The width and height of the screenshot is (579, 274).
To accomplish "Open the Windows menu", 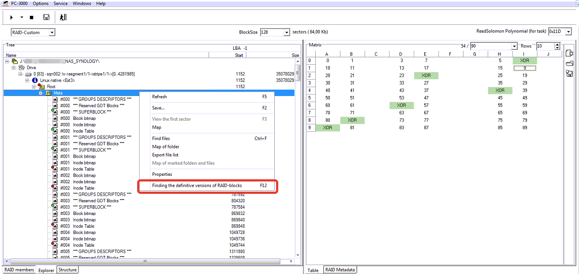I will [82, 4].
